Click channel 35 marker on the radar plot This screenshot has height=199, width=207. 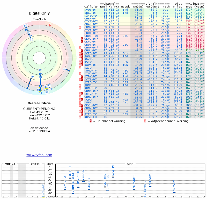(40, 70)
